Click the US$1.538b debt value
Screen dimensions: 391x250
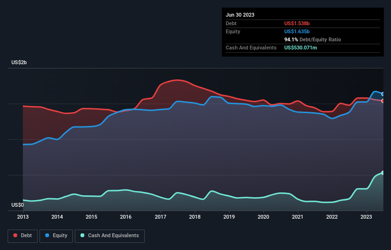coord(297,23)
